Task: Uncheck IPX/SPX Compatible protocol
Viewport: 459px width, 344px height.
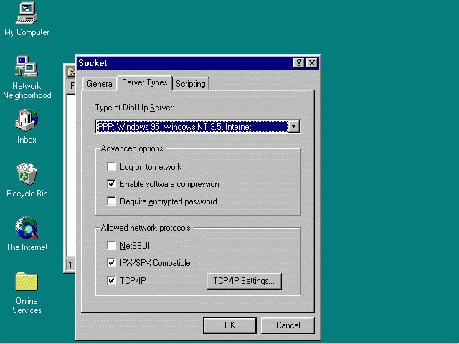Action: click(111, 263)
